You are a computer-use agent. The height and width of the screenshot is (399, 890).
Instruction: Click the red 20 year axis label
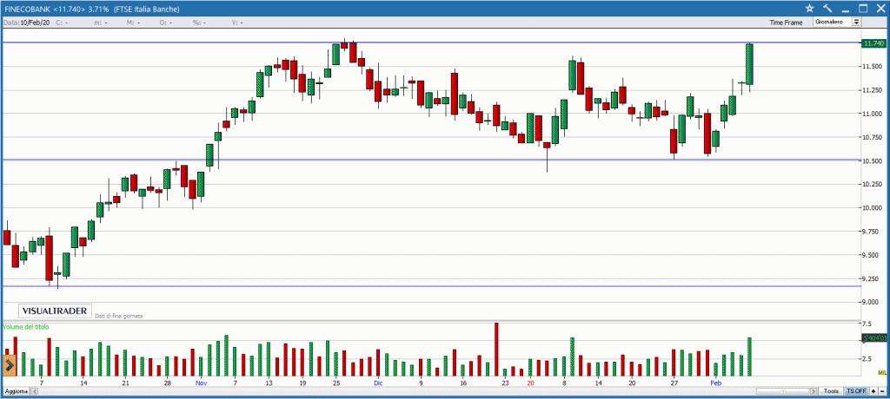click(531, 383)
